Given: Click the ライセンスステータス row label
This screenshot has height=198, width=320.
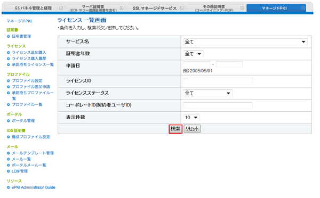Looking at the screenshot, I should [x=87, y=93].
